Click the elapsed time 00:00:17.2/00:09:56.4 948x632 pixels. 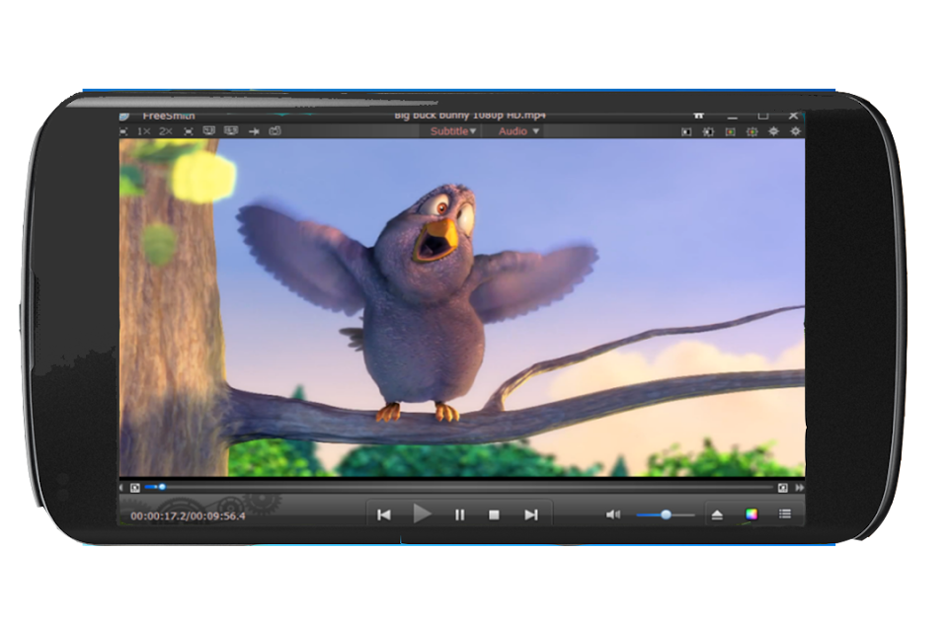[x=188, y=515]
